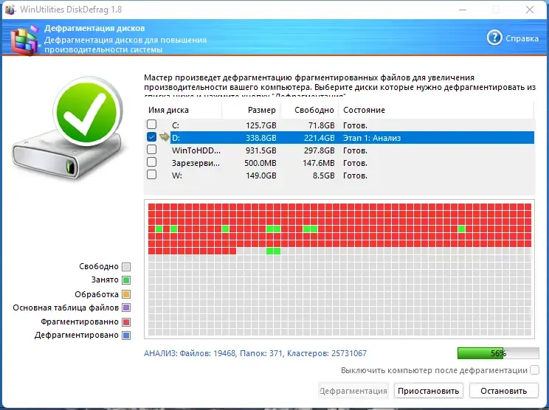Click the Свободно legend label
Screen dimensions: 549x410
(x=99, y=266)
